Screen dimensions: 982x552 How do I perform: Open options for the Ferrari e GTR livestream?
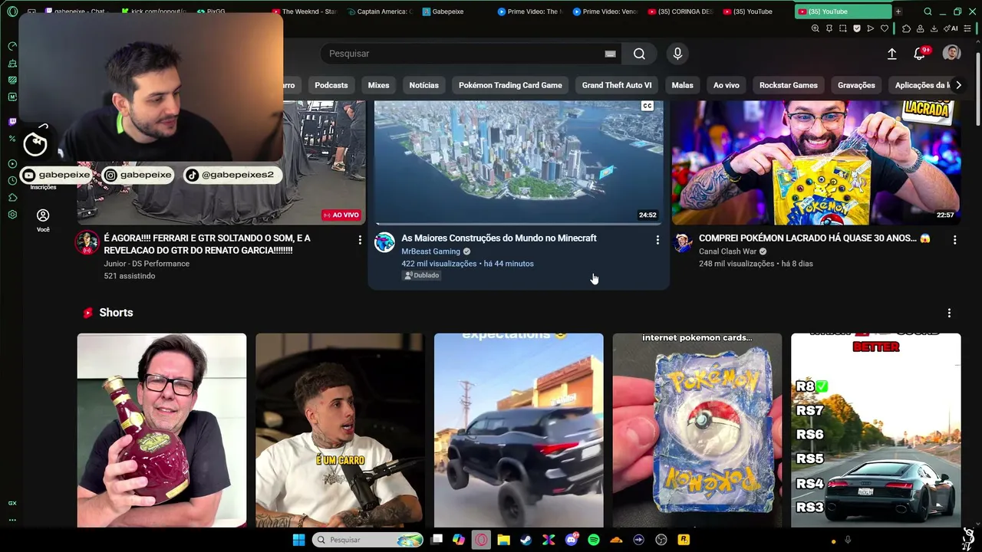point(359,240)
